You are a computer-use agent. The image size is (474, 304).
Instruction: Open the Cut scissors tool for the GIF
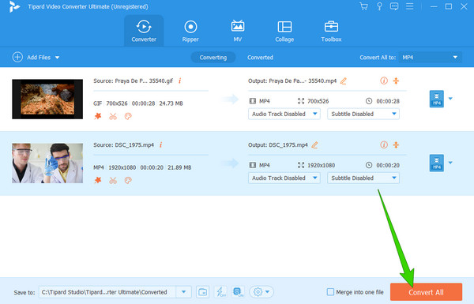pyautogui.click(x=113, y=116)
